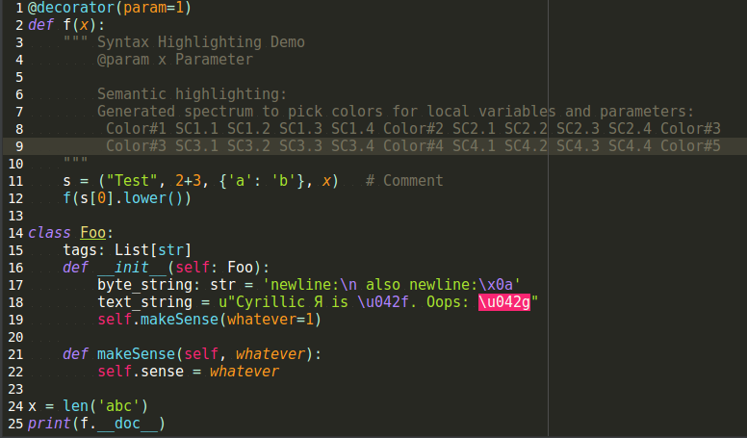
Task: Click the underlined class name Foo
Action: 93,233
